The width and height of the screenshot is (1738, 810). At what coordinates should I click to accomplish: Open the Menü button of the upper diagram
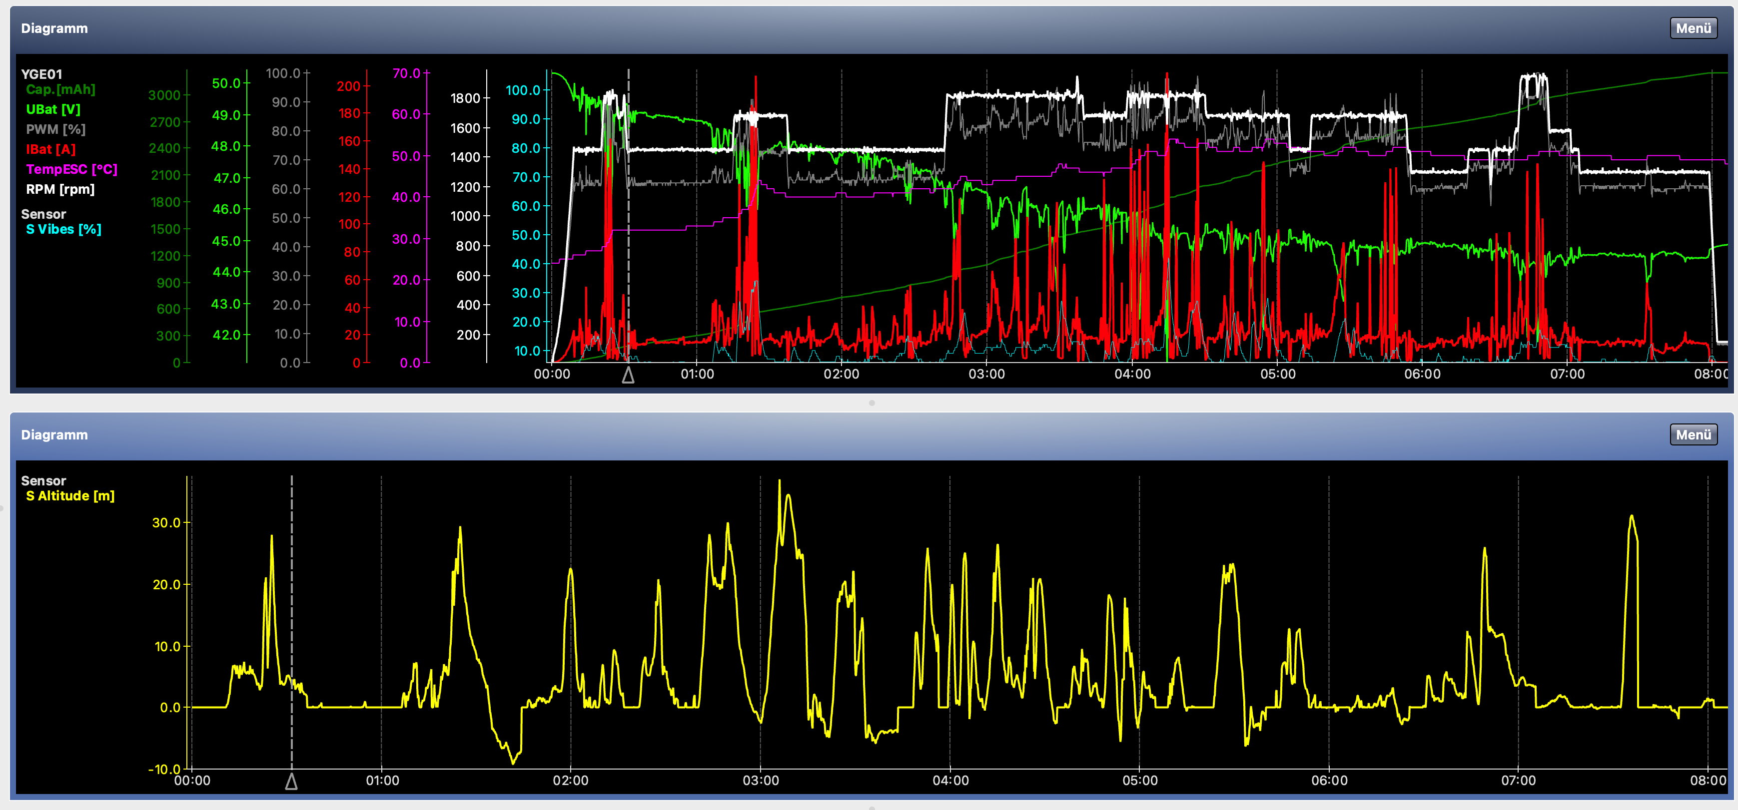[x=1693, y=28]
